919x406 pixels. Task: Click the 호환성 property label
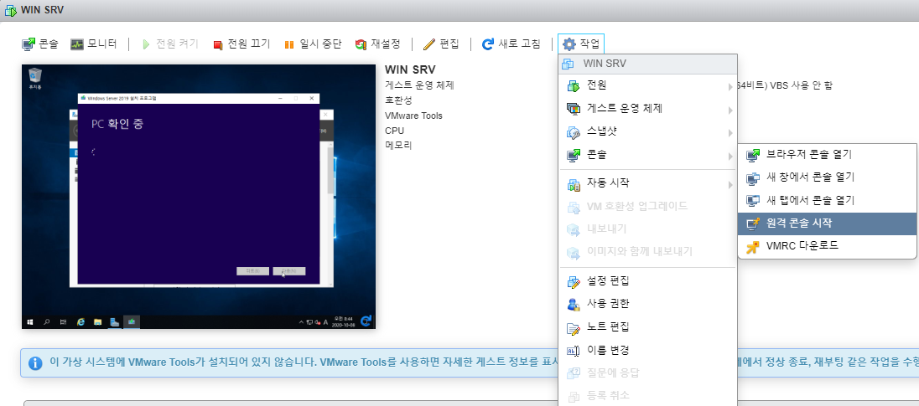point(398,100)
